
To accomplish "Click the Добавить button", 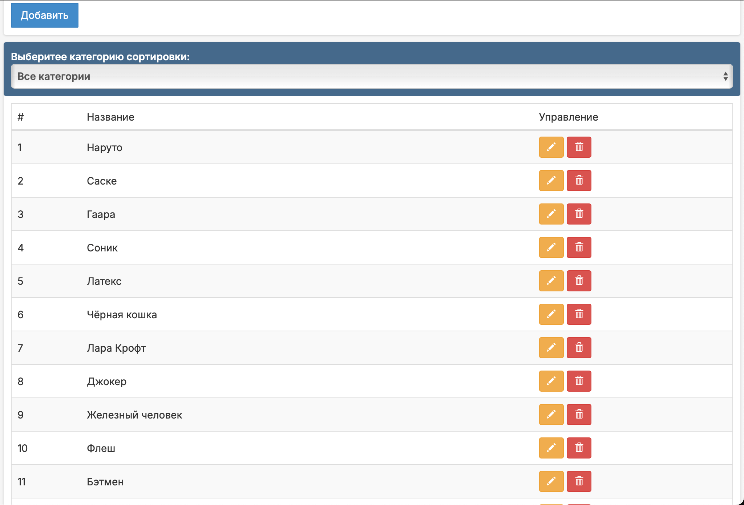I will pyautogui.click(x=44, y=15).
